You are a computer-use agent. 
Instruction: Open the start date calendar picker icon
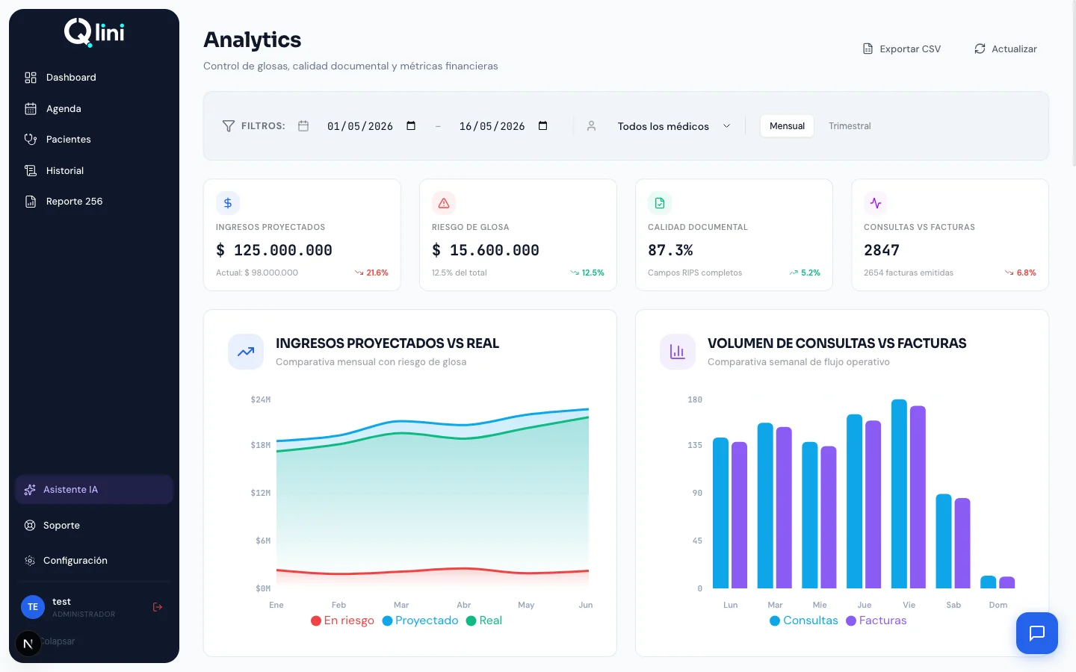point(411,125)
